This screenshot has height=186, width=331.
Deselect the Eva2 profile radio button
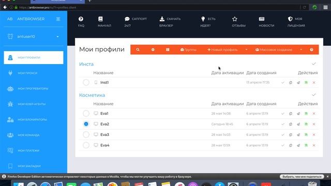point(86,124)
